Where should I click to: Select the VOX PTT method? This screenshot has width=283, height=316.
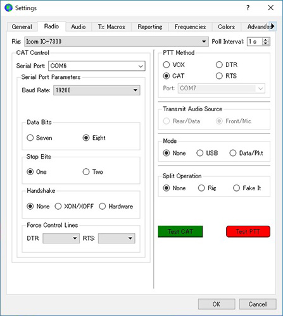166,64
